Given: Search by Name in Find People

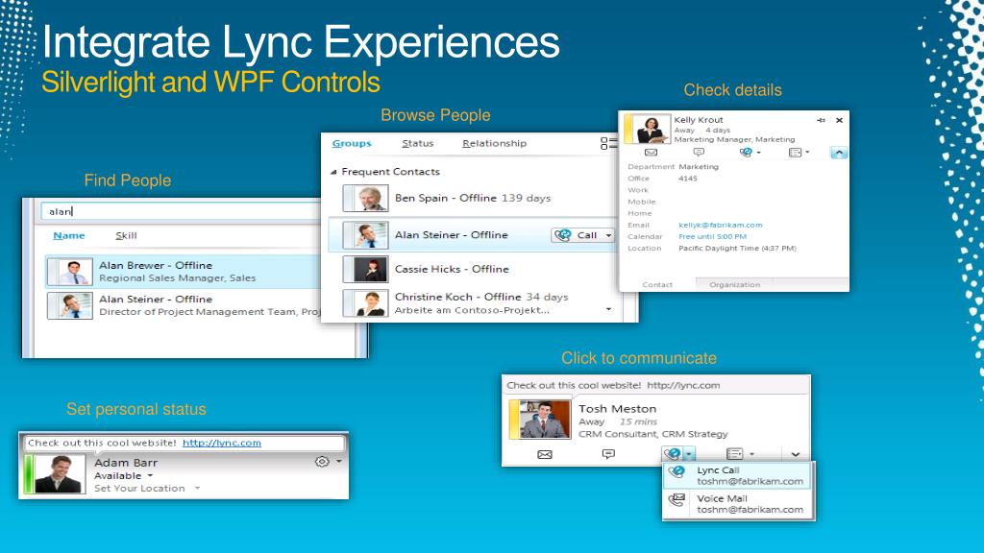Looking at the screenshot, I should 69,236.
